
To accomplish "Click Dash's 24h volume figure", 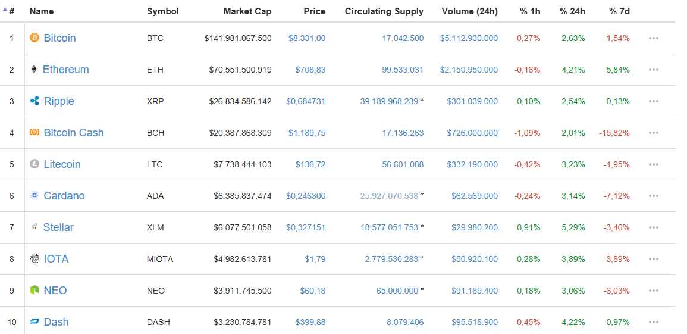I will click(x=474, y=322).
